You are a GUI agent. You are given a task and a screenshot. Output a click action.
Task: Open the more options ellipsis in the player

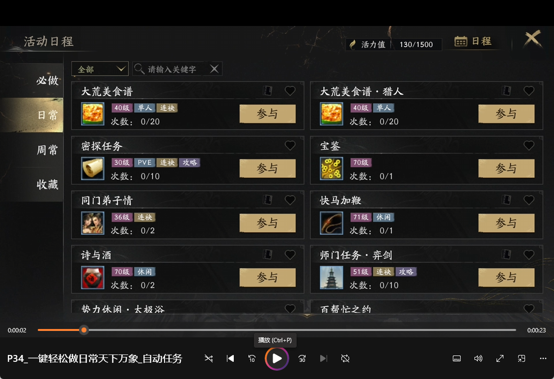pyautogui.click(x=543, y=358)
